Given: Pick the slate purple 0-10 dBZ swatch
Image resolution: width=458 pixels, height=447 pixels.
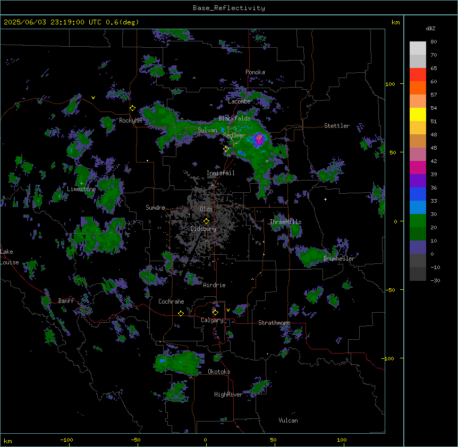Looking at the screenshot, I should pyautogui.click(x=418, y=247).
